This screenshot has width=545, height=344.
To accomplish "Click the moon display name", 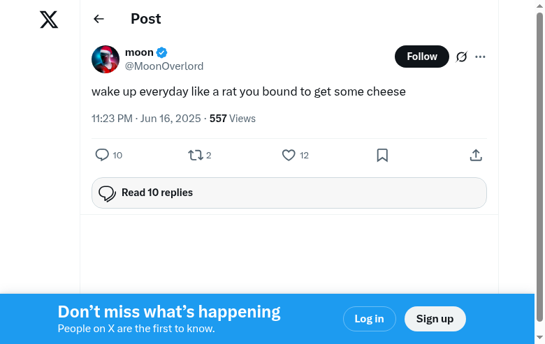I will pos(139,52).
